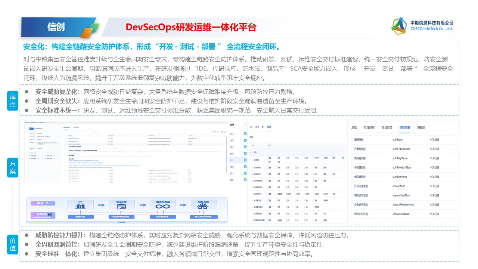The height and width of the screenshot is (269, 478).
Task: Click the blue 痛点 side label
Action: click(x=13, y=100)
